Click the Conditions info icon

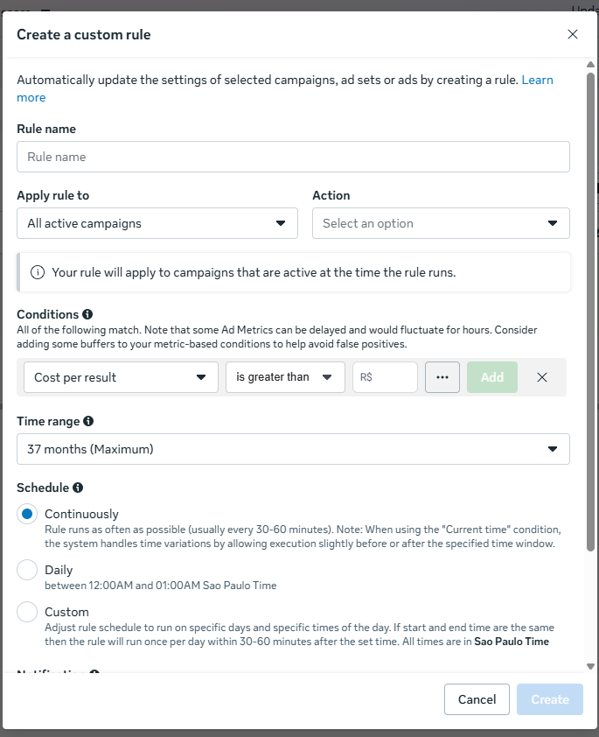87,314
